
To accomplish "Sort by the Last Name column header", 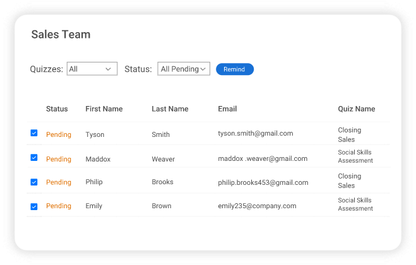I will tap(170, 109).
